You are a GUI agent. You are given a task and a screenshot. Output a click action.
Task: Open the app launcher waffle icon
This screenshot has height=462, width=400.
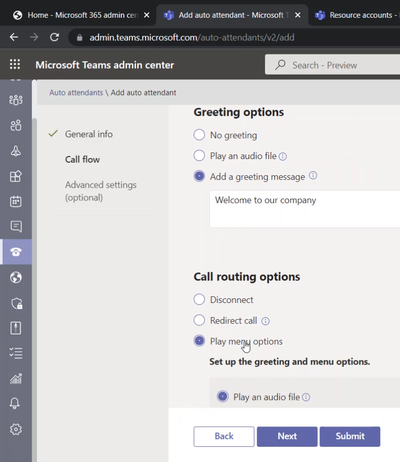coord(15,65)
